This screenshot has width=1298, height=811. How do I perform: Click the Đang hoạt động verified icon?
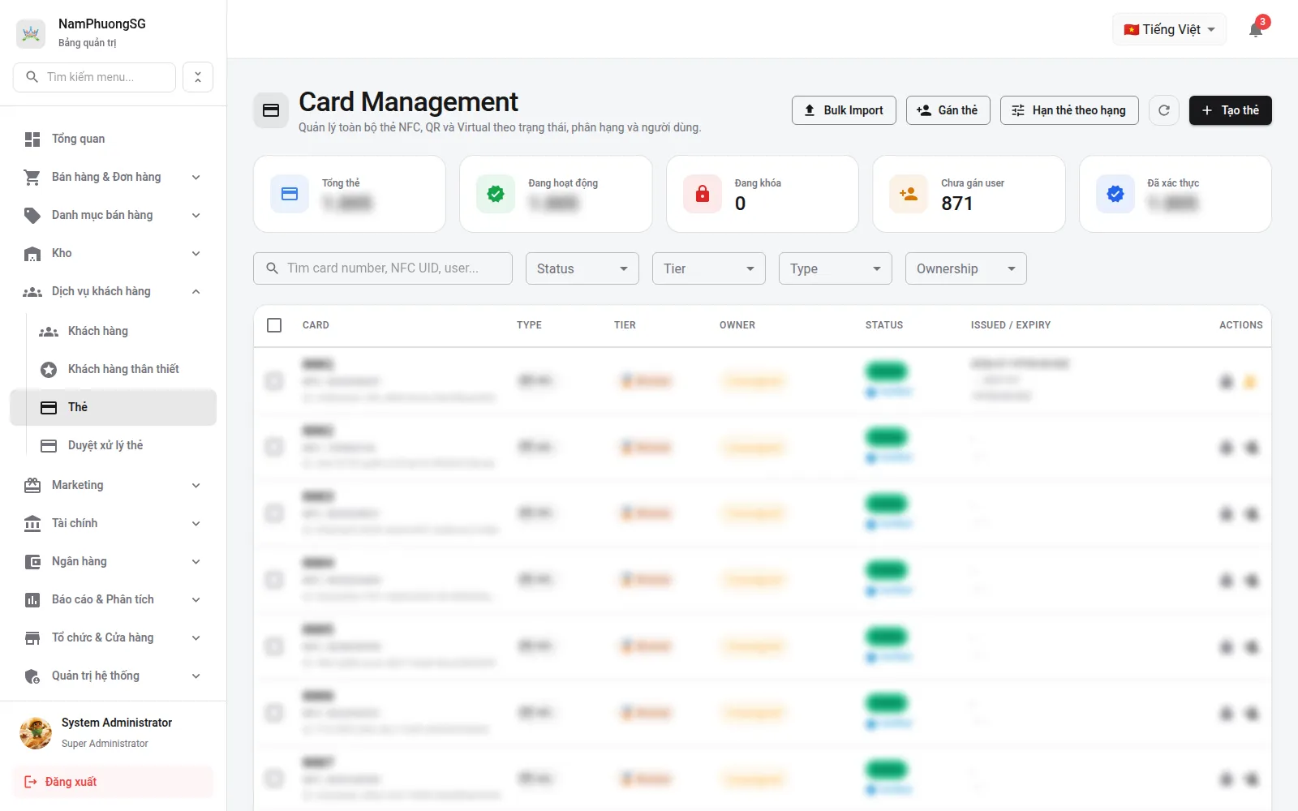[496, 194]
